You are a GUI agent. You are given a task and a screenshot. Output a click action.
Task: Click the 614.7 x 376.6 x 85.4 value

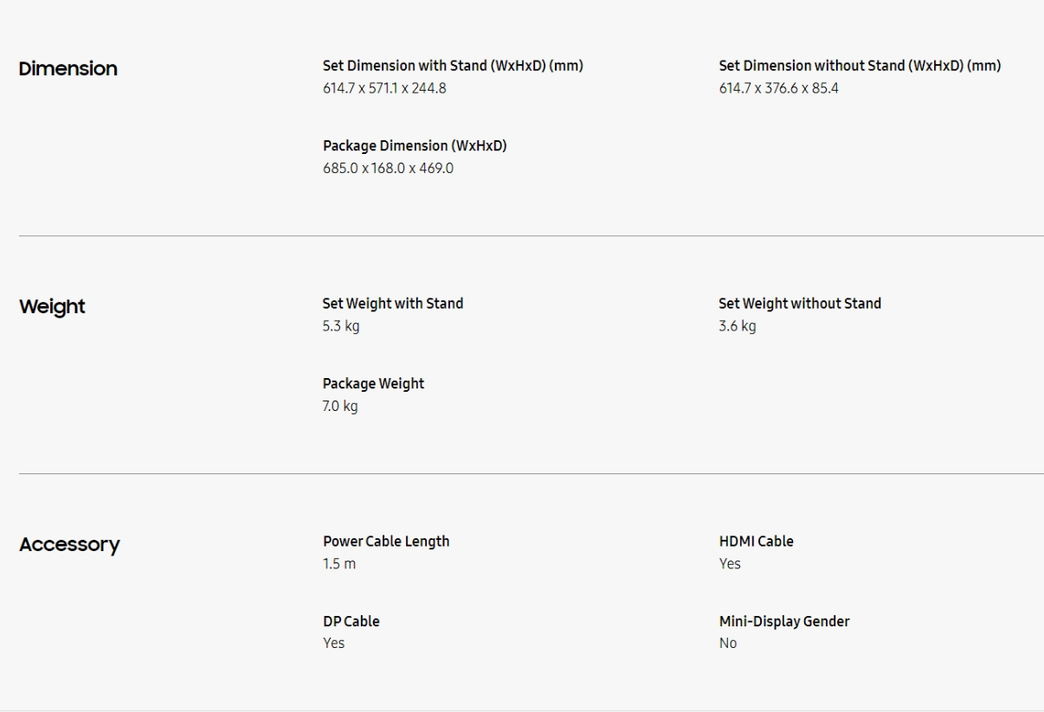pos(778,88)
